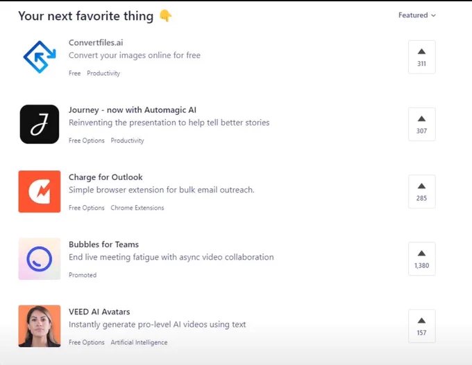Click the Chrome Extensions tag
This screenshot has width=472, height=365.
point(137,208)
